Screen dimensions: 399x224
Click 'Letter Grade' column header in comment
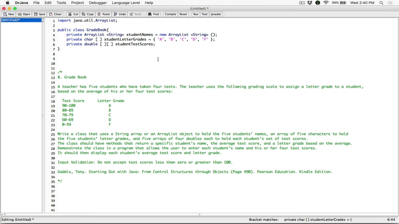coord(111,101)
